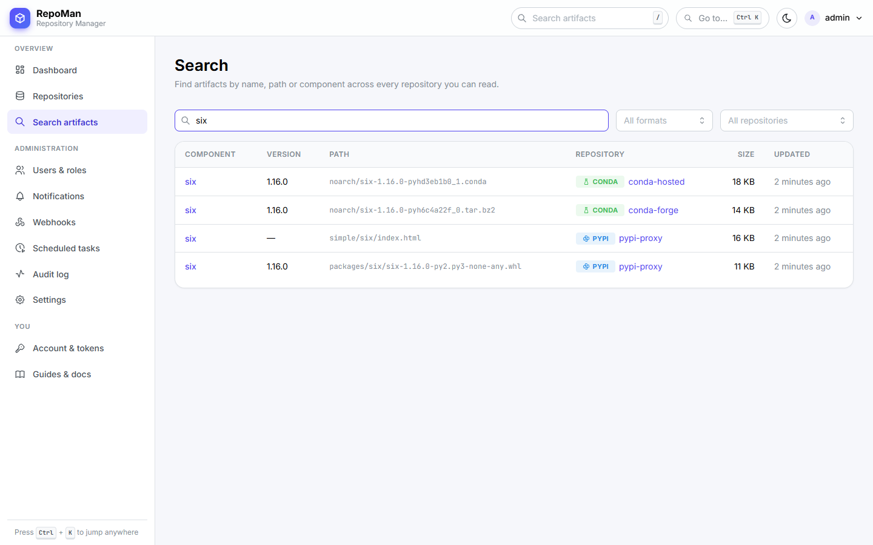
Task: Click the COMPONENT column header
Action: (210, 154)
